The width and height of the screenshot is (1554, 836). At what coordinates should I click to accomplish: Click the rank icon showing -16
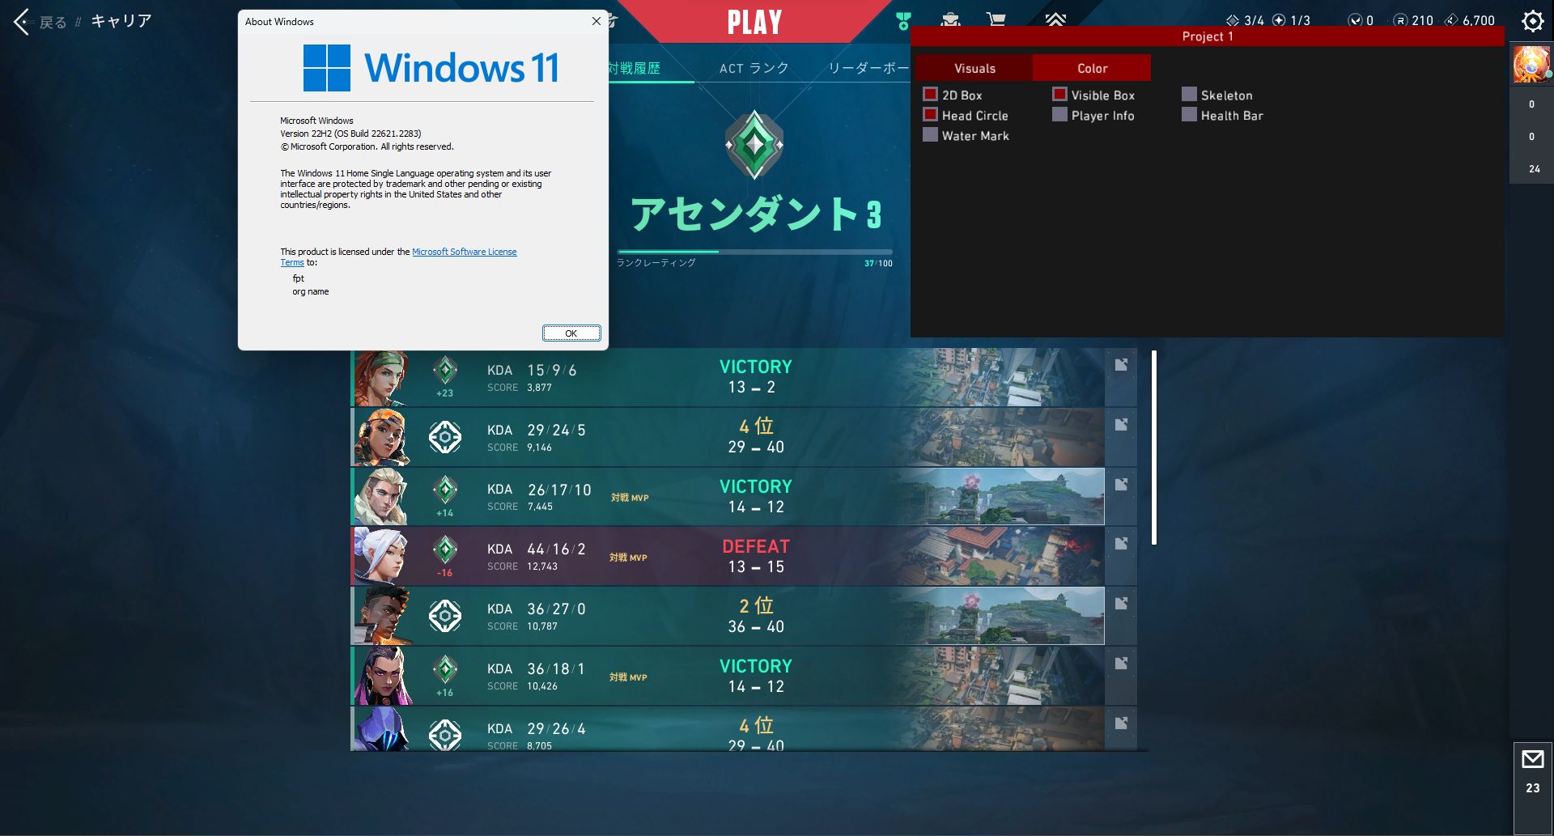445,550
